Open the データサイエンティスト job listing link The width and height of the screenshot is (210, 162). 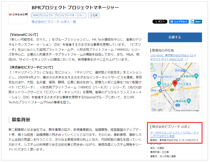(174, 134)
